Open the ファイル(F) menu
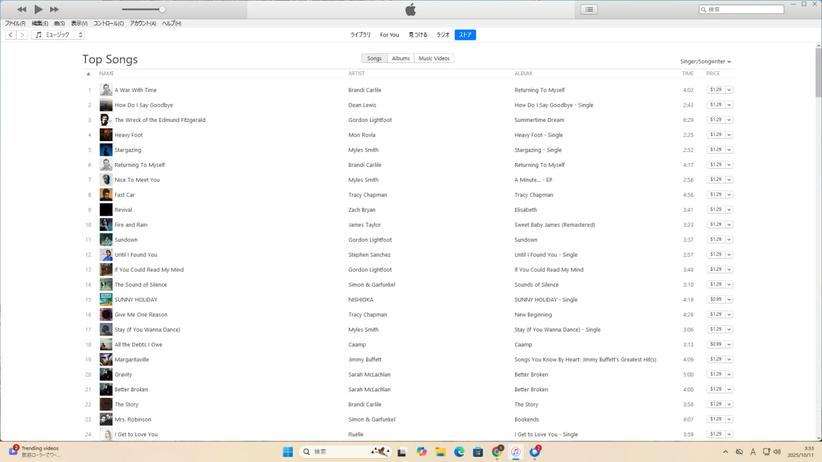Screen dimensions: 822x462 (15, 23)
